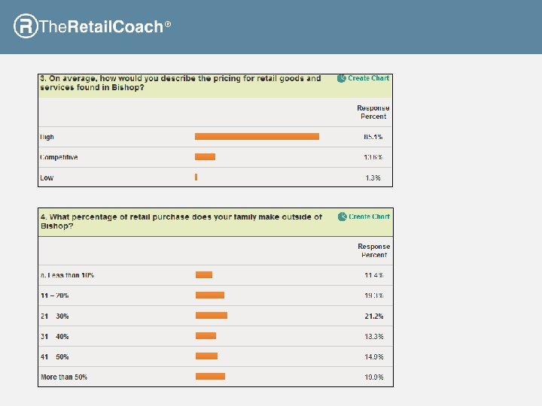
Task: Click Response Percent header in question 4
Action: (x=374, y=250)
